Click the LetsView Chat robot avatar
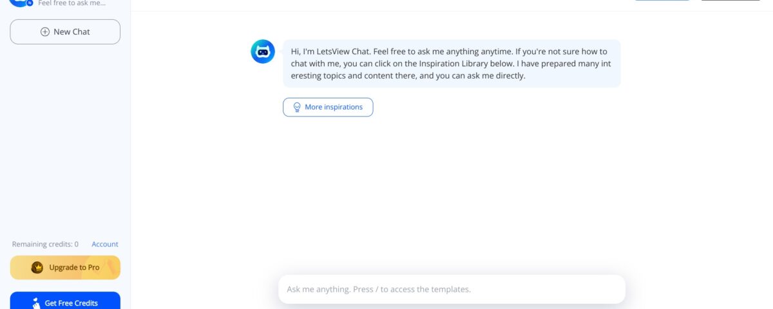 [263, 51]
